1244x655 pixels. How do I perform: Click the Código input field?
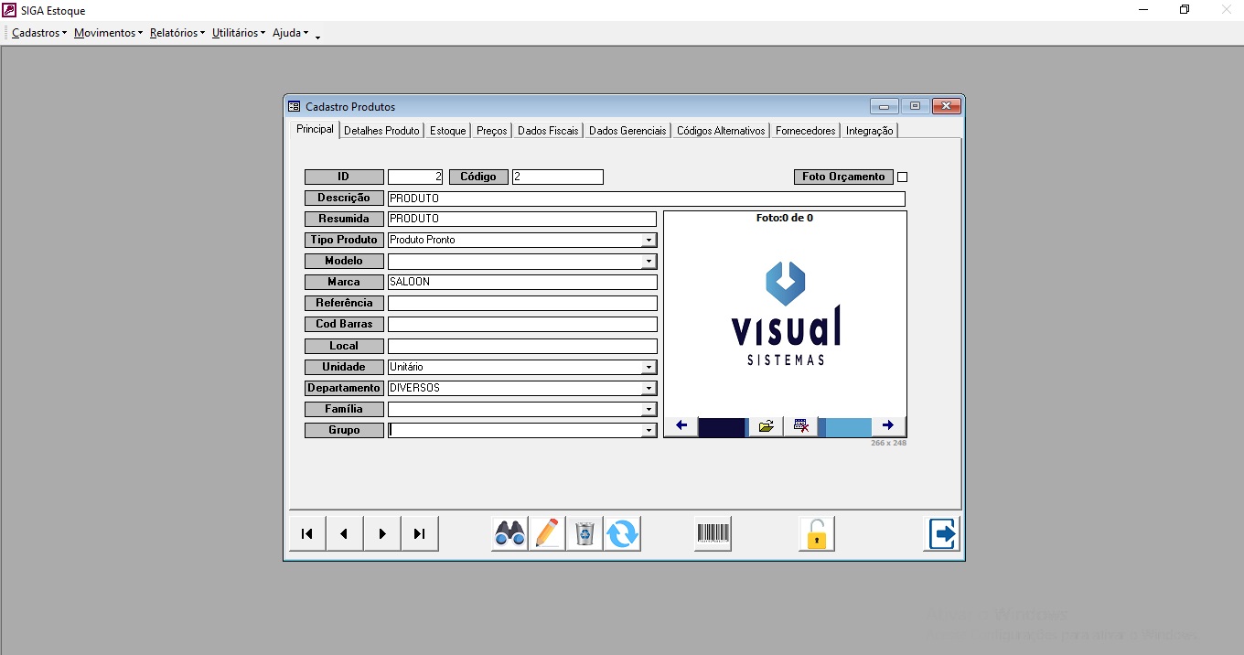pyautogui.click(x=558, y=177)
